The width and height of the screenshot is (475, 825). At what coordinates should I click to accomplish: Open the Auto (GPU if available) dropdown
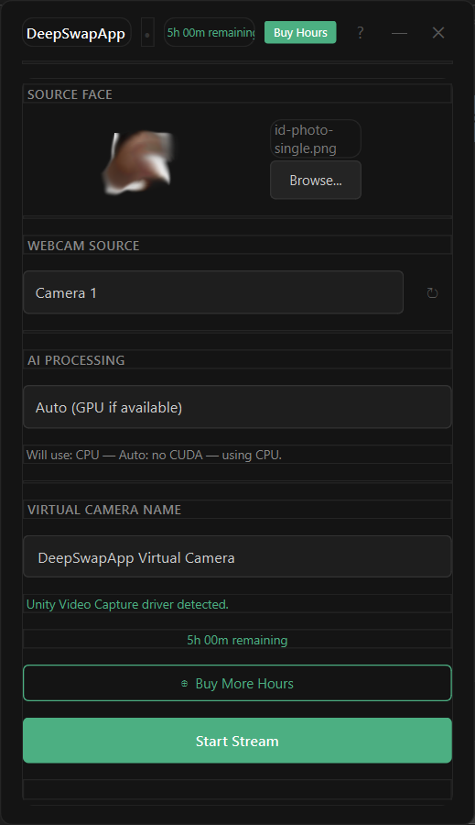237,407
